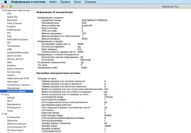Select Wi-Fi under Сеть
191x133 pixels.
click(x=10, y=101)
